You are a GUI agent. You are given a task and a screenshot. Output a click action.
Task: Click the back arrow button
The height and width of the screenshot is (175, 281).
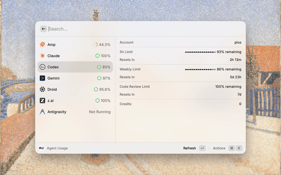tap(43, 29)
